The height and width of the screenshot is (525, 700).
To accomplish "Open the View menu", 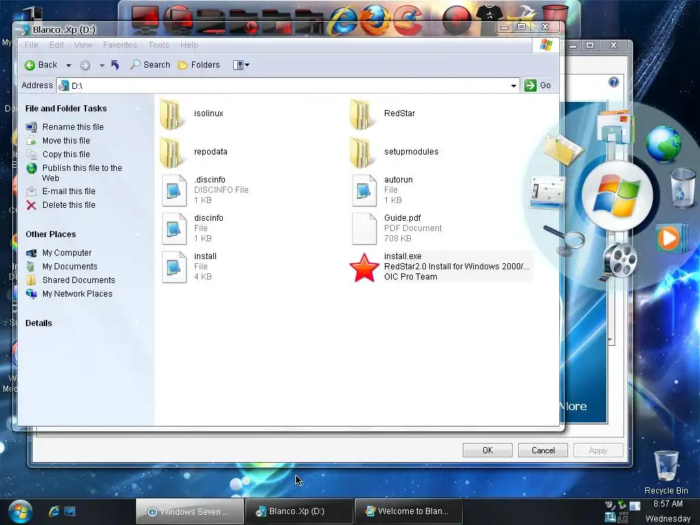I will click(83, 45).
